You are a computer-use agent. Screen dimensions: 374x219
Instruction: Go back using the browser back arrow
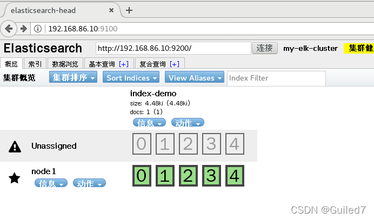coord(9,29)
